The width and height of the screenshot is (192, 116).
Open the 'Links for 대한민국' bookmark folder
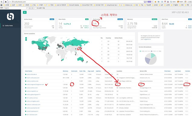pyautogui.click(x=60, y=5)
